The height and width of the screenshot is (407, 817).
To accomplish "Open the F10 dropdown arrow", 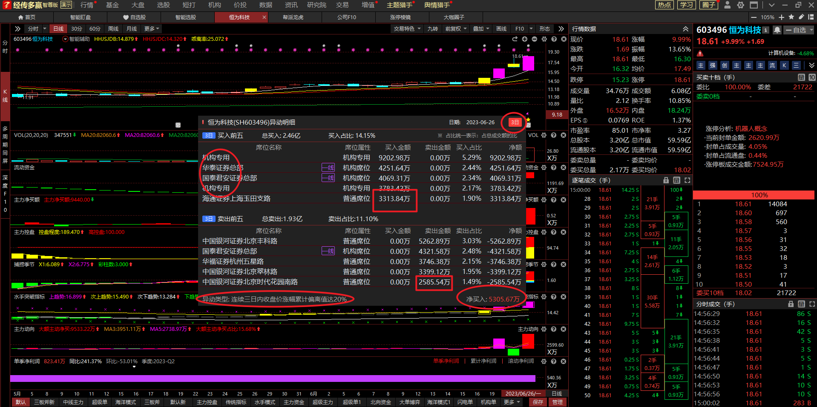I will 531,29.
